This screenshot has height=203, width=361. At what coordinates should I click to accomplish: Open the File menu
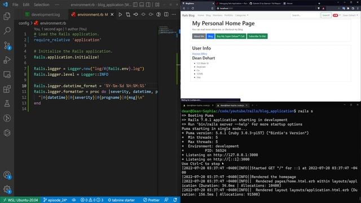[x=15, y=5]
